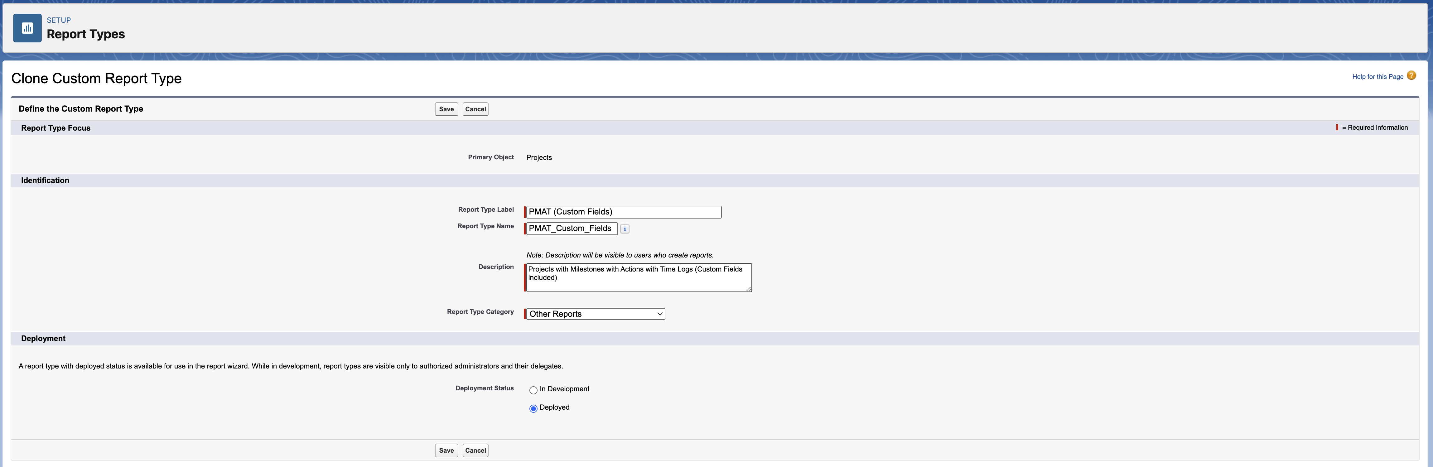This screenshot has width=1433, height=467.
Task: Click the top Cancel button
Action: point(475,109)
